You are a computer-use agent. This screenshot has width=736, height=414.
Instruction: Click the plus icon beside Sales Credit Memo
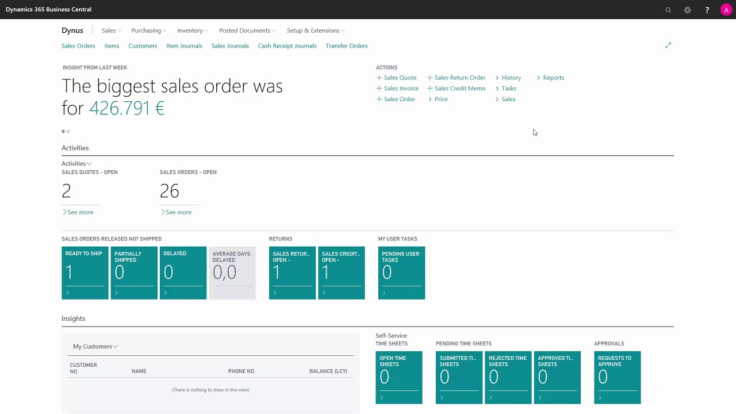point(430,89)
